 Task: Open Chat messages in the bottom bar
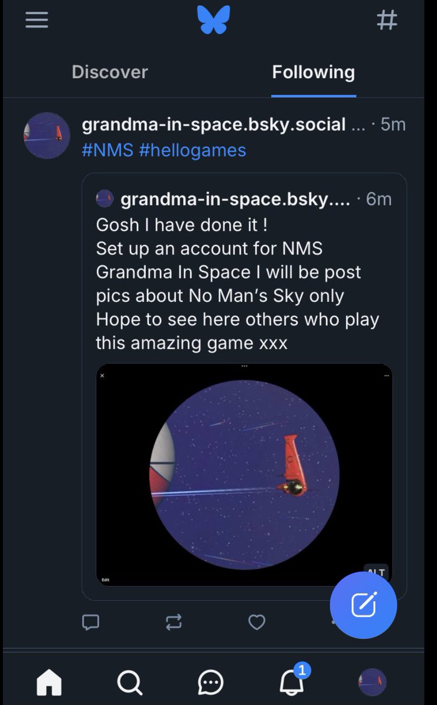click(x=210, y=682)
